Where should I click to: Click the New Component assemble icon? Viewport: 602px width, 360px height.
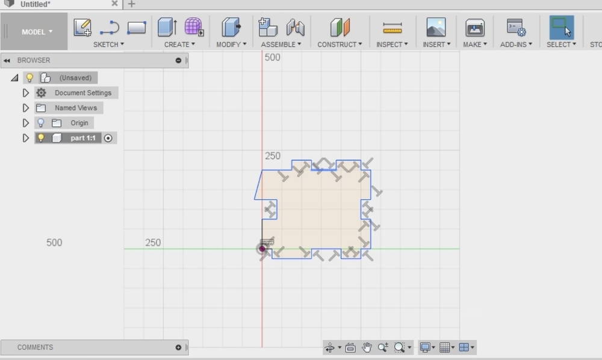point(267,28)
